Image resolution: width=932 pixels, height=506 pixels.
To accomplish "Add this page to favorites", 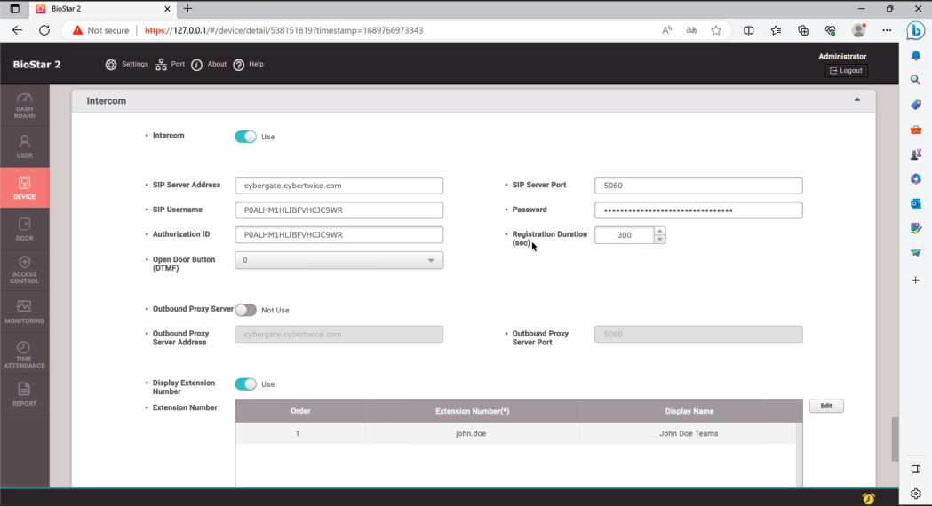I will 716,30.
